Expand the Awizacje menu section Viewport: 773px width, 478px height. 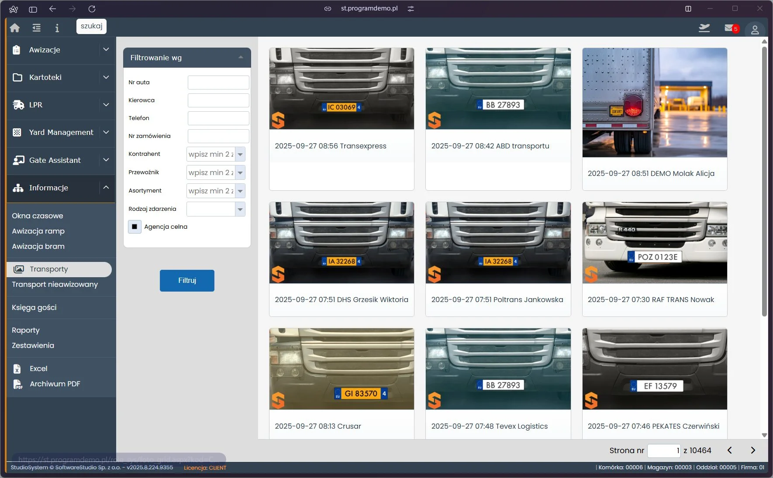[106, 49]
